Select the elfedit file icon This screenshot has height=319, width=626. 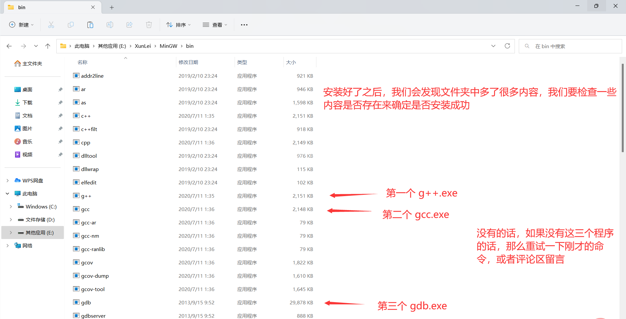(76, 182)
